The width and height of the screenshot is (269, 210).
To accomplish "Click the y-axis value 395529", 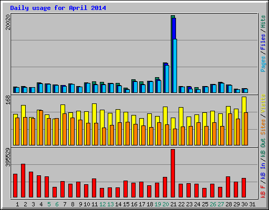I will (x=8, y=157).
